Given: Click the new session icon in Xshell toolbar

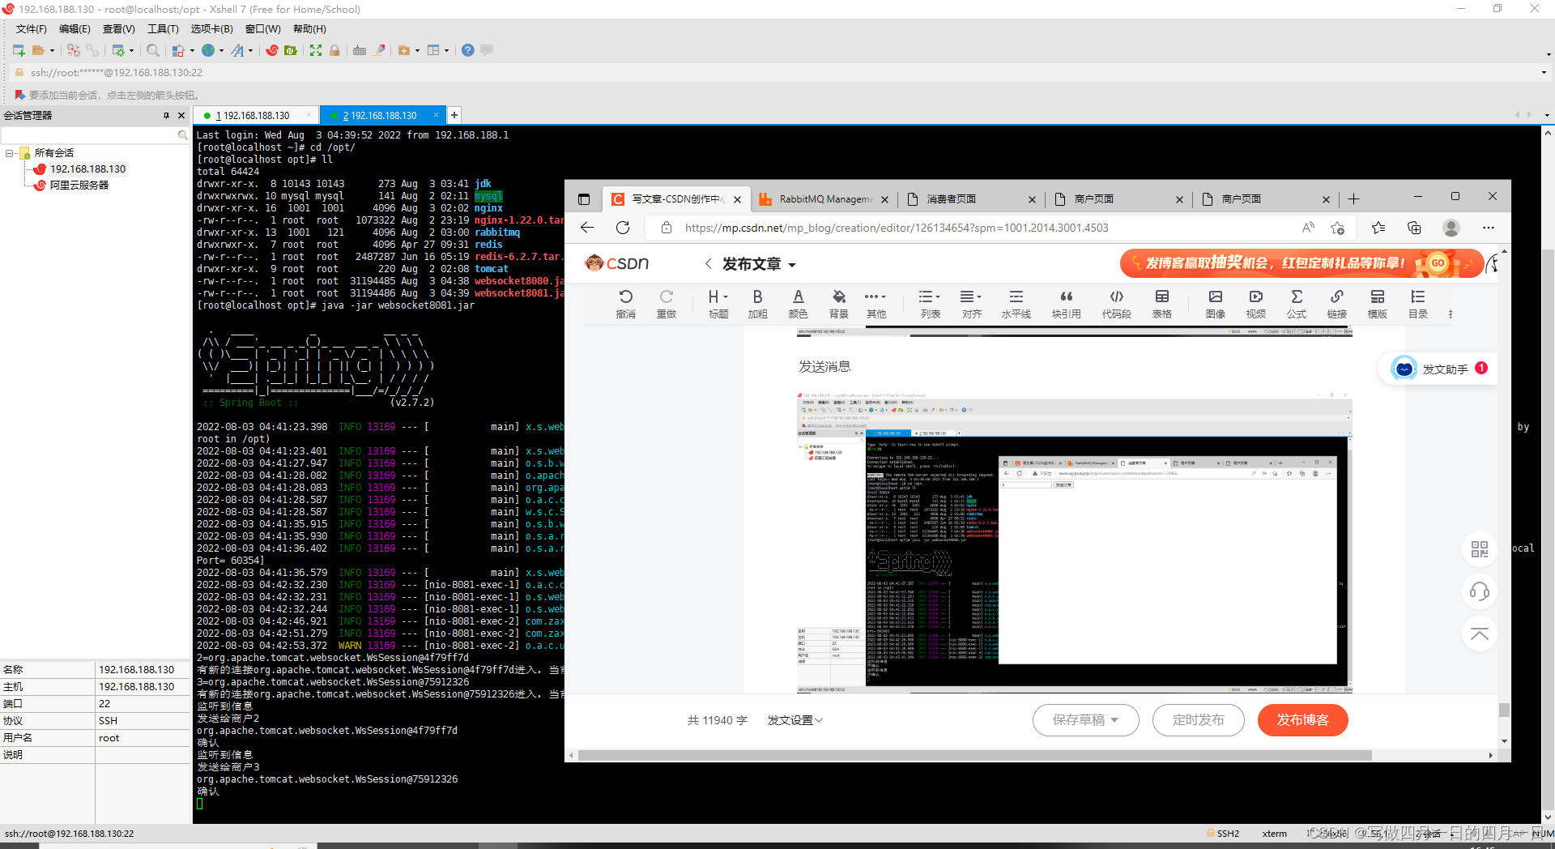Looking at the screenshot, I should click(x=19, y=50).
